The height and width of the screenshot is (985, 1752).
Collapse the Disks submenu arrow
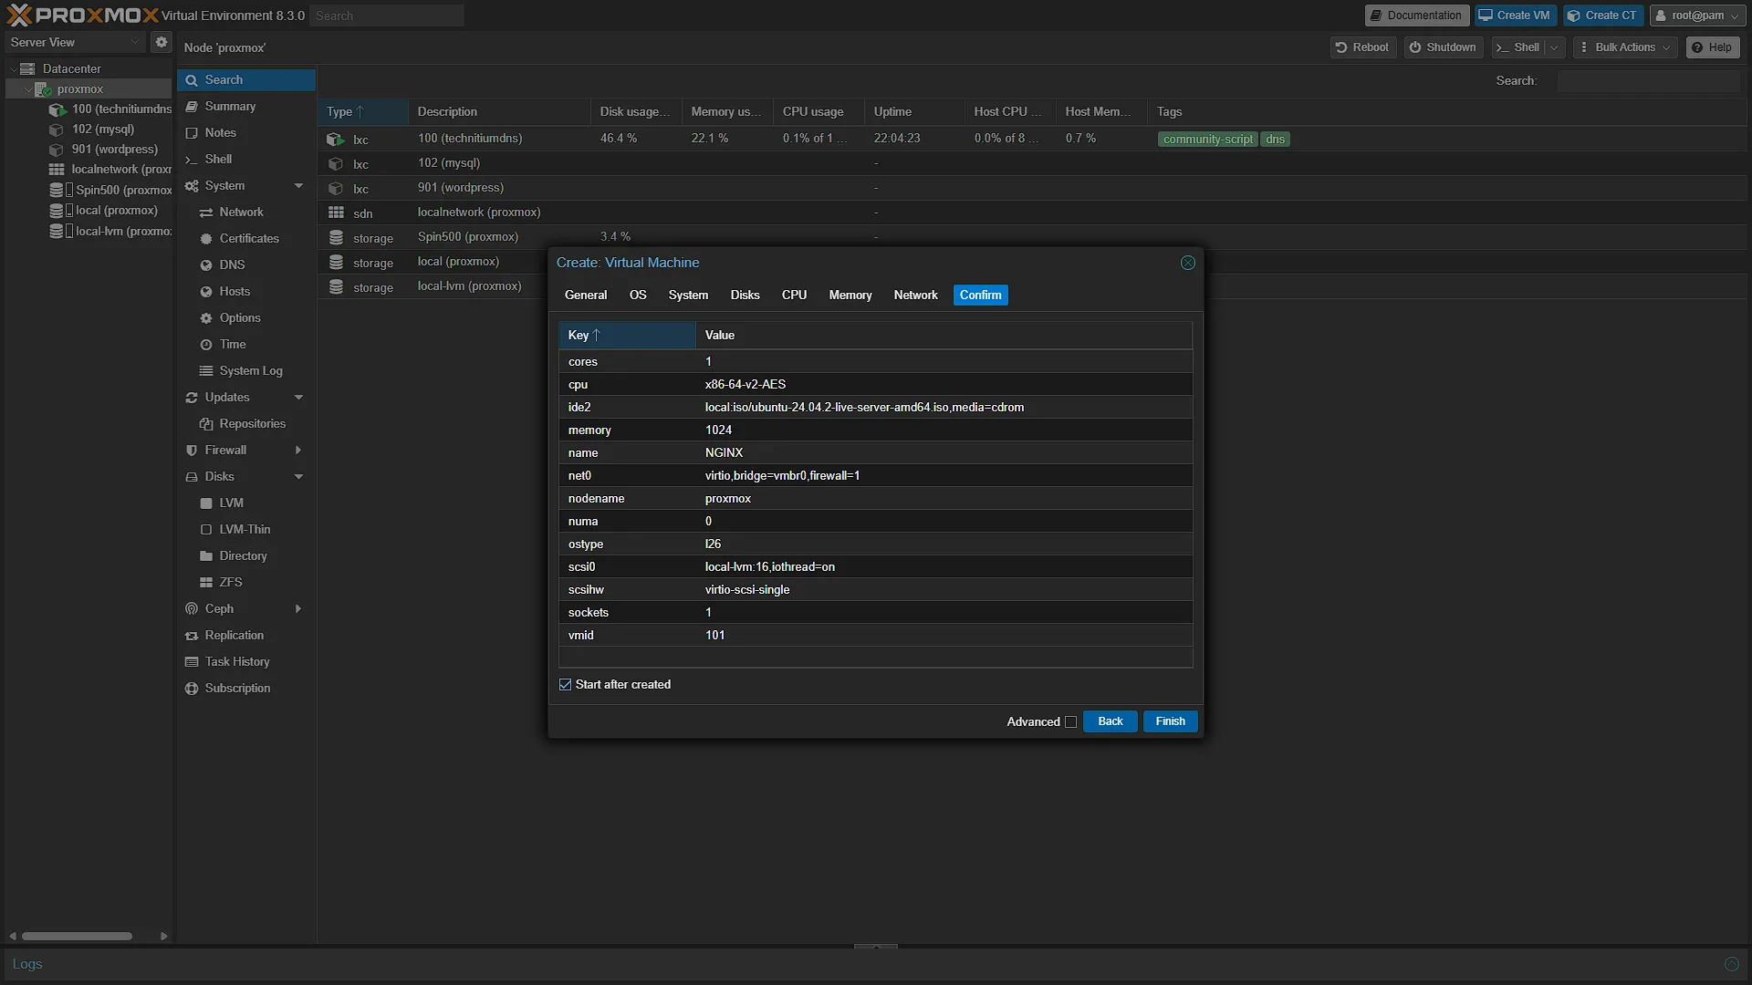coord(298,477)
